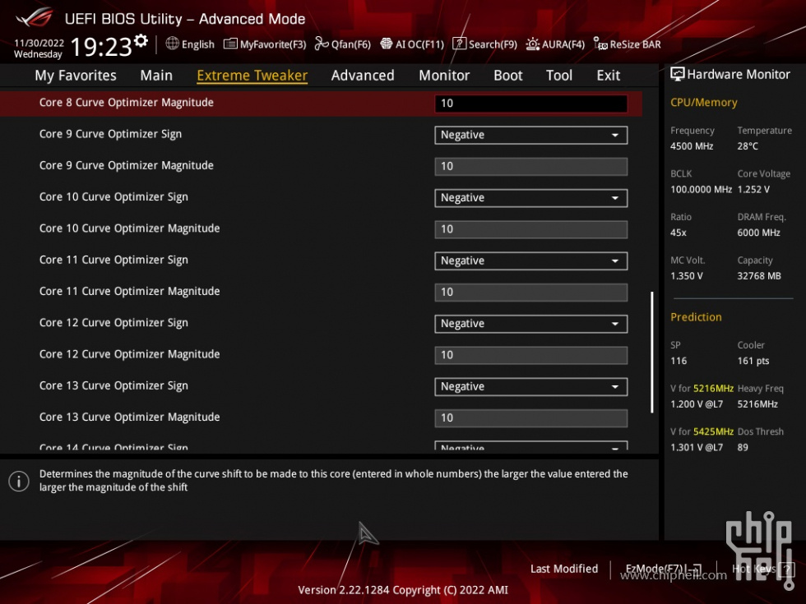Click the Core 8 Curve Optimizer Magnitude field

click(x=531, y=104)
